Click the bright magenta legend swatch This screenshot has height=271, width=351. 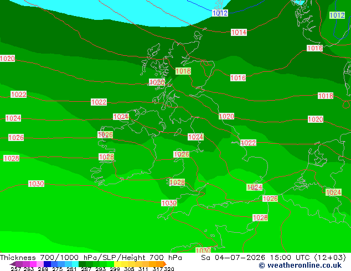tap(33, 264)
